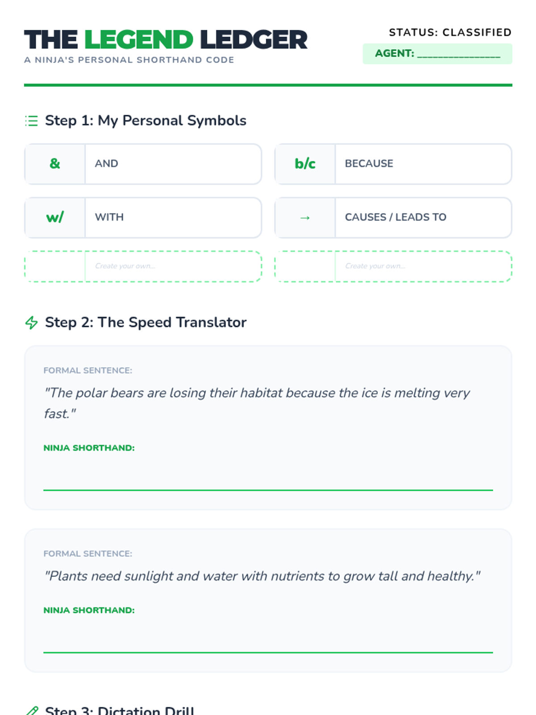Click the AND meaning label
536x715 pixels.
106,164
